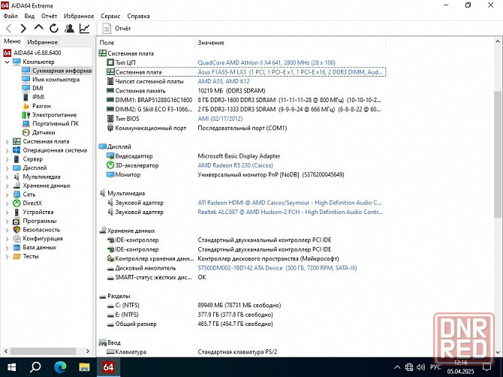Open user management toolbar icon
The height and width of the screenshot is (377, 503).
(x=69, y=29)
